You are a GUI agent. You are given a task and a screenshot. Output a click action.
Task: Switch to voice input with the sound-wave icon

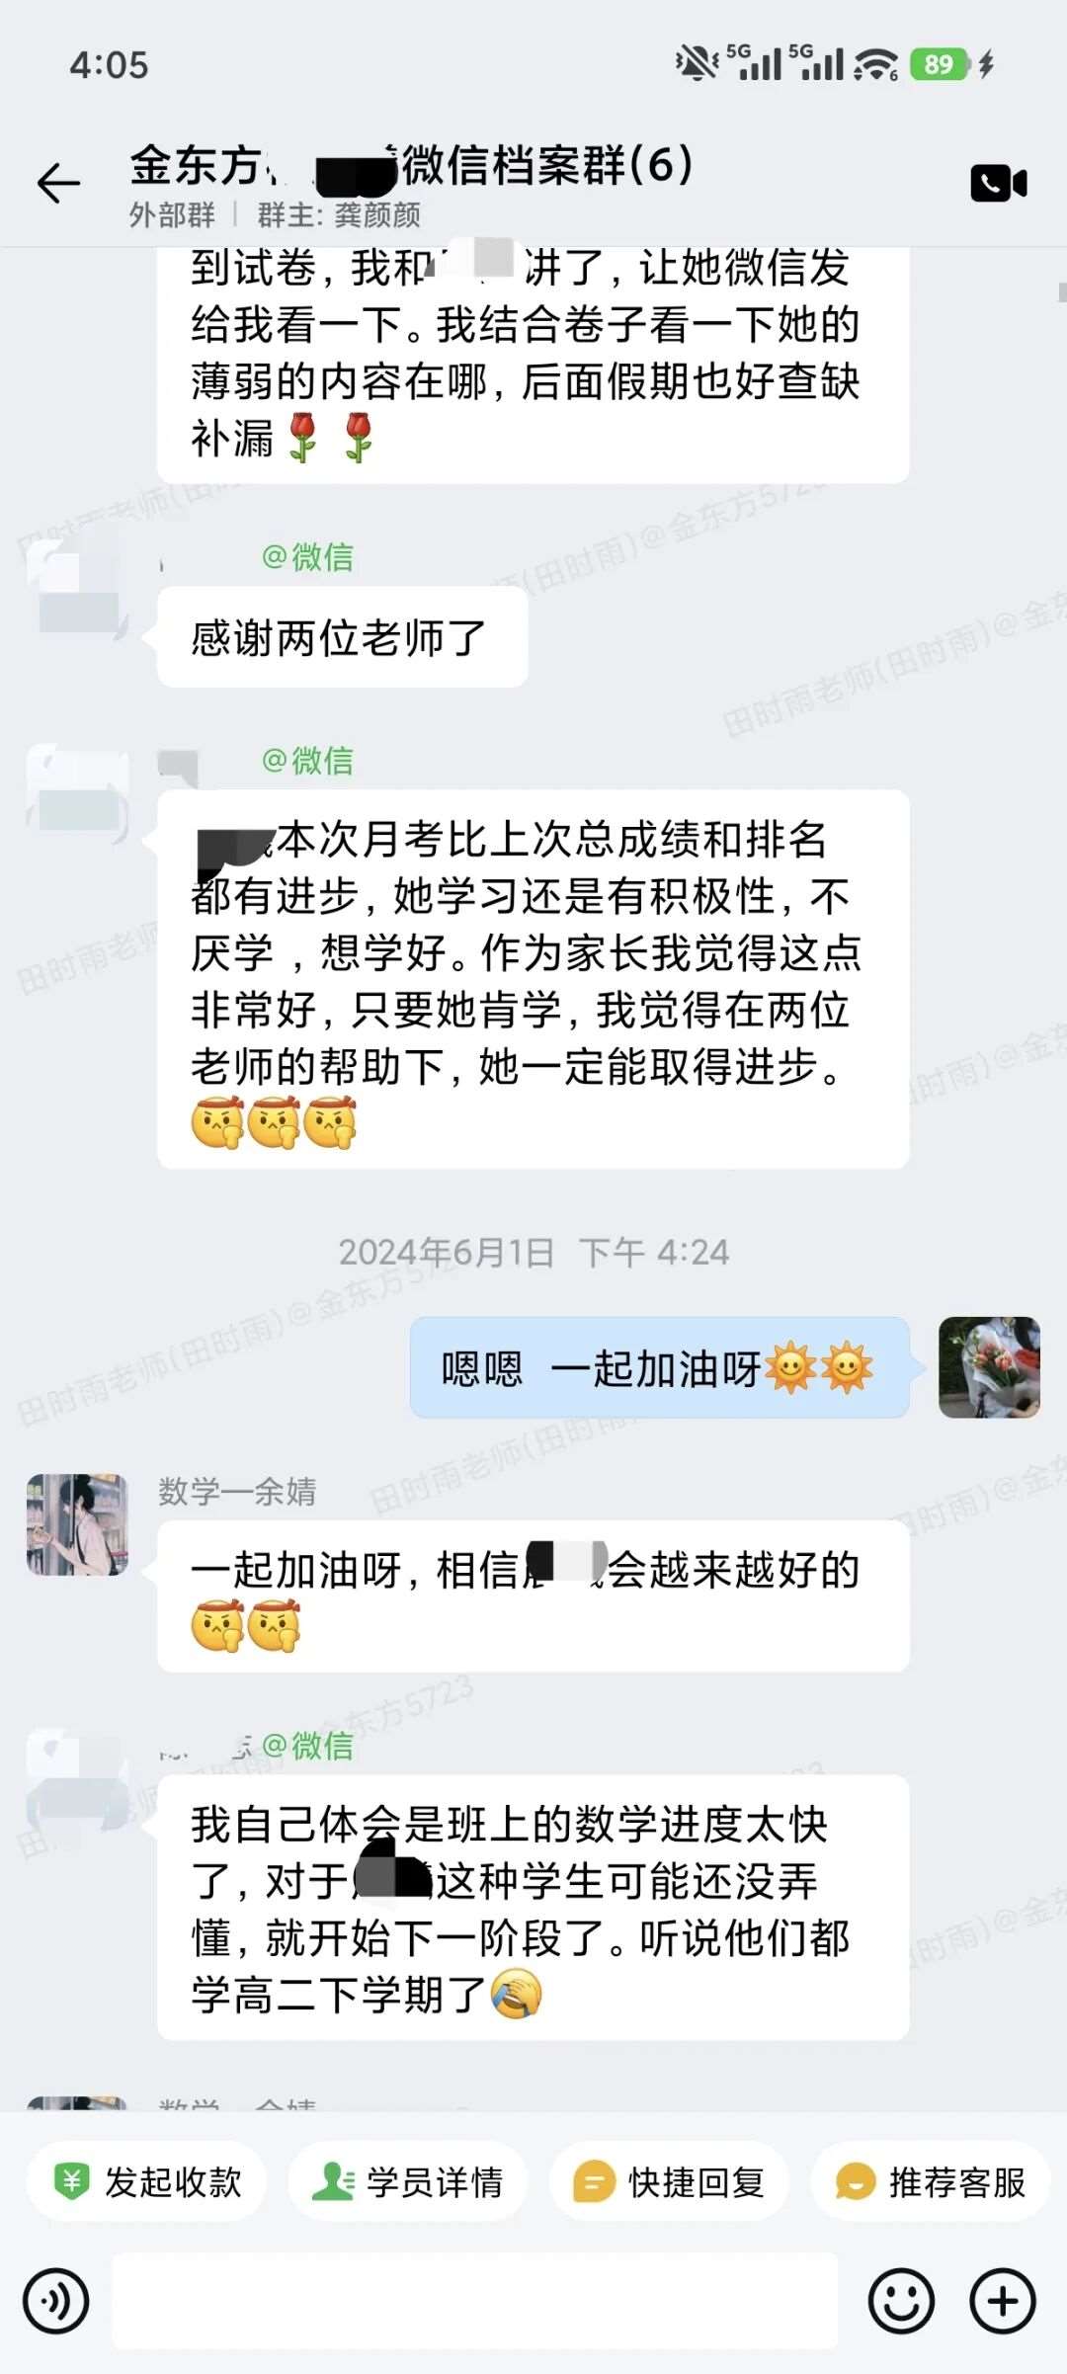[56, 2301]
